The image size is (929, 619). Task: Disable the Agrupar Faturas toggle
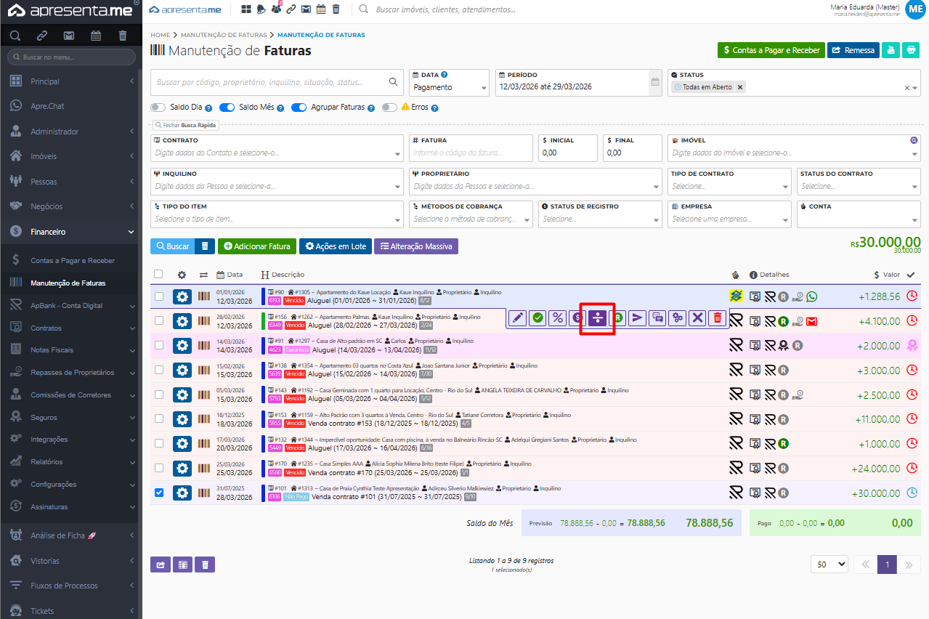click(x=299, y=108)
